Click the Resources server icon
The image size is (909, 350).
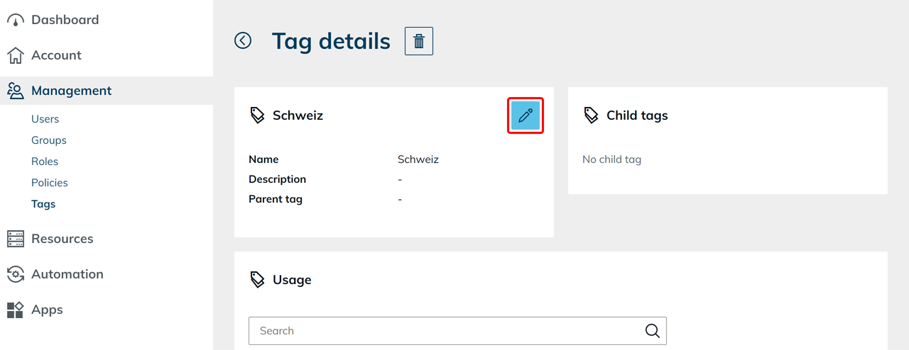point(15,239)
